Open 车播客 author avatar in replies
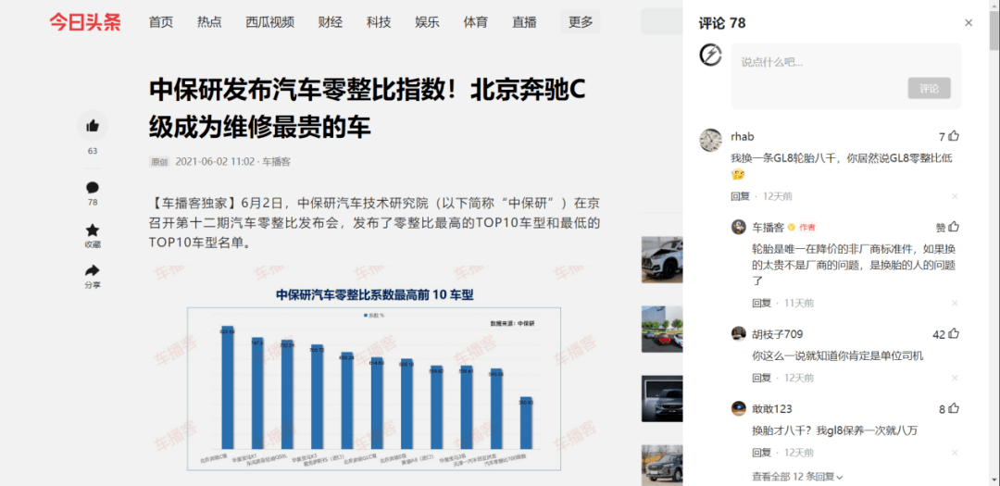1000x486 pixels. [x=739, y=227]
